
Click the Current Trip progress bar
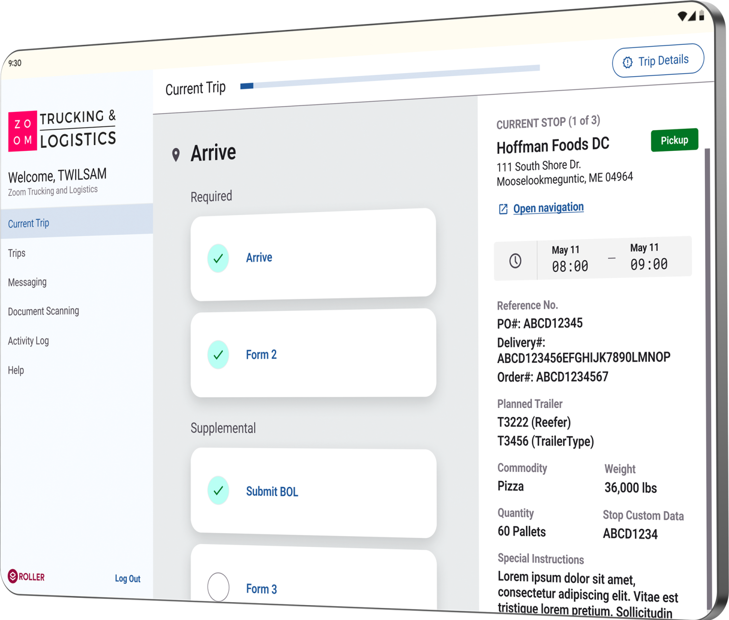click(390, 76)
